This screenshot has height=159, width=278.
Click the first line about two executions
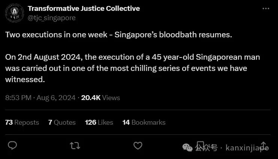[x=119, y=35]
